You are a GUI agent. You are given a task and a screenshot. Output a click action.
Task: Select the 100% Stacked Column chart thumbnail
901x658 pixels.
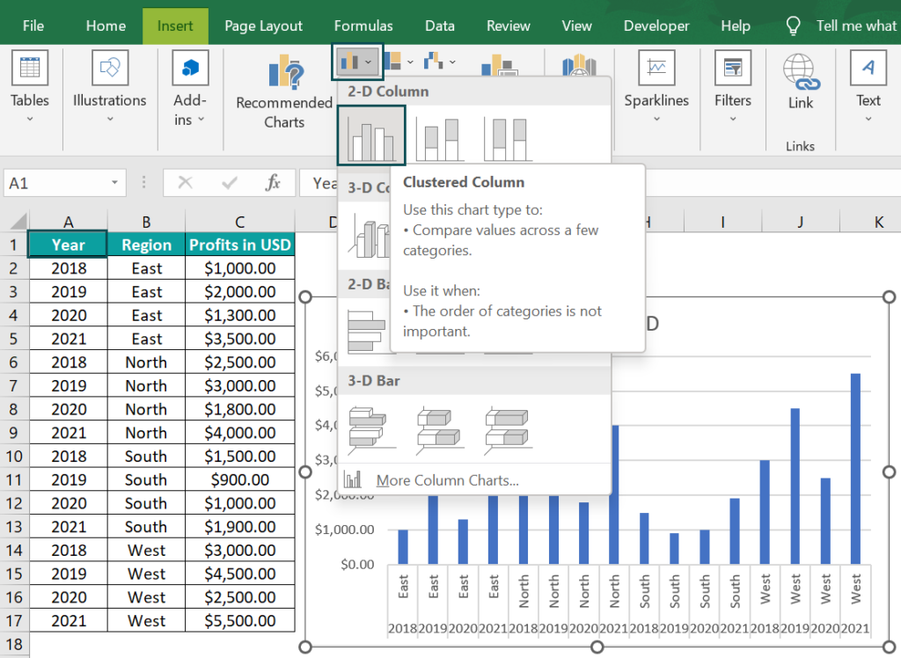pyautogui.click(x=508, y=138)
